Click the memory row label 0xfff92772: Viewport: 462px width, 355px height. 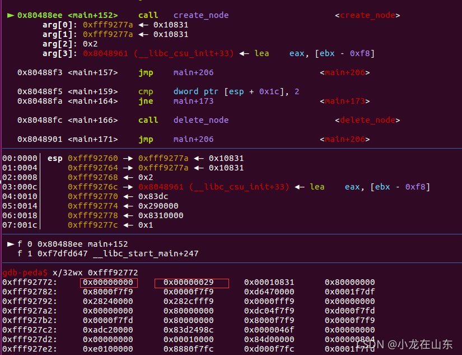tap(30, 283)
